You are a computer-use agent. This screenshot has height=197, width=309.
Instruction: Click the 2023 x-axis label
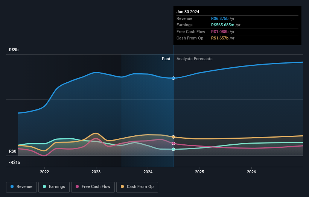click(96, 172)
